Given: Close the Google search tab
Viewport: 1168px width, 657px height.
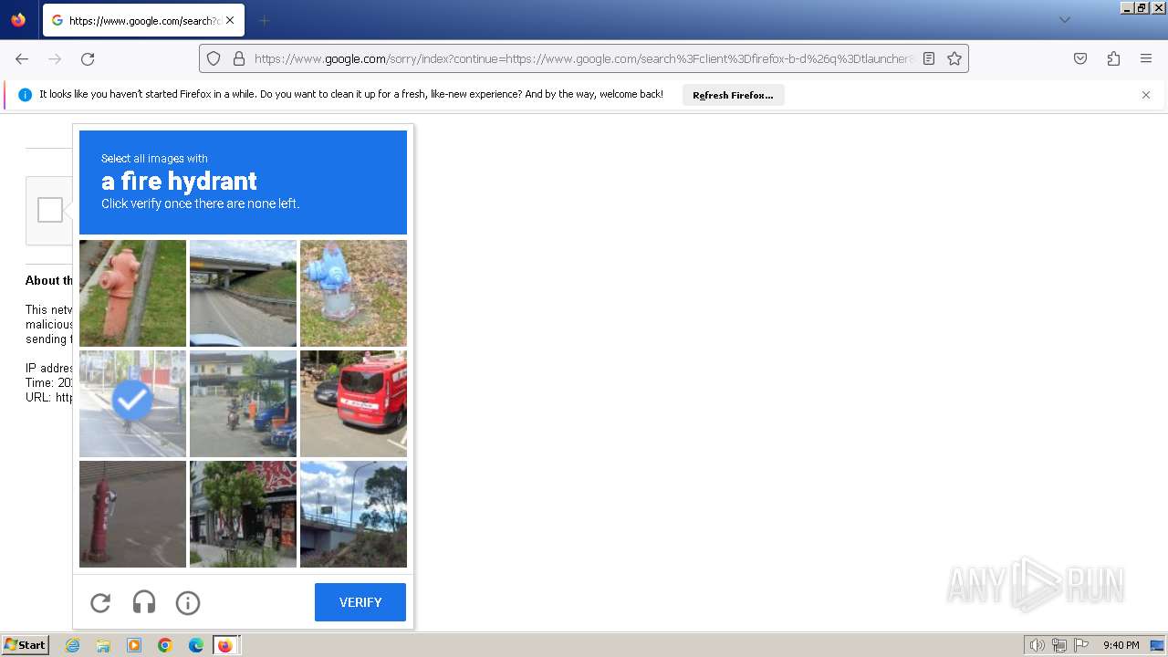Looking at the screenshot, I should [x=230, y=20].
